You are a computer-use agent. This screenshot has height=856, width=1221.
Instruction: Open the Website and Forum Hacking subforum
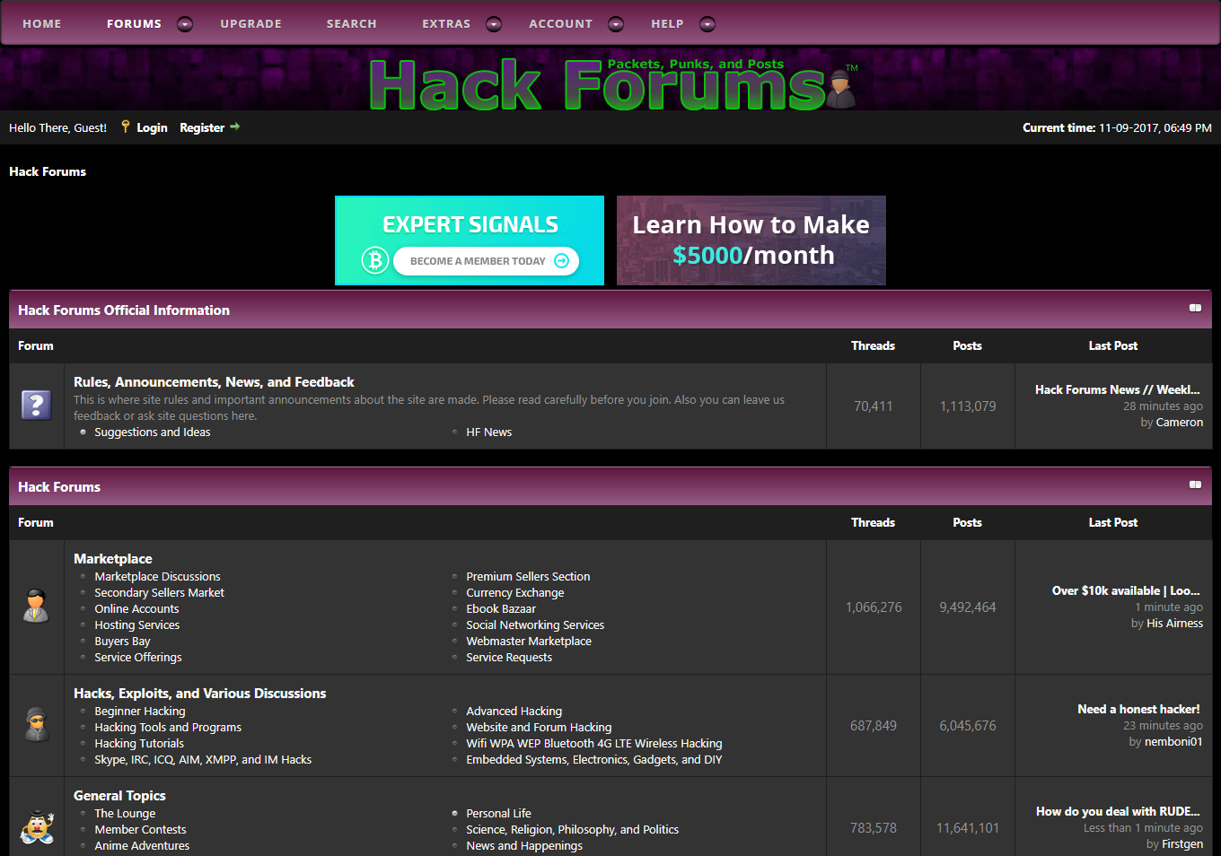[x=539, y=728]
